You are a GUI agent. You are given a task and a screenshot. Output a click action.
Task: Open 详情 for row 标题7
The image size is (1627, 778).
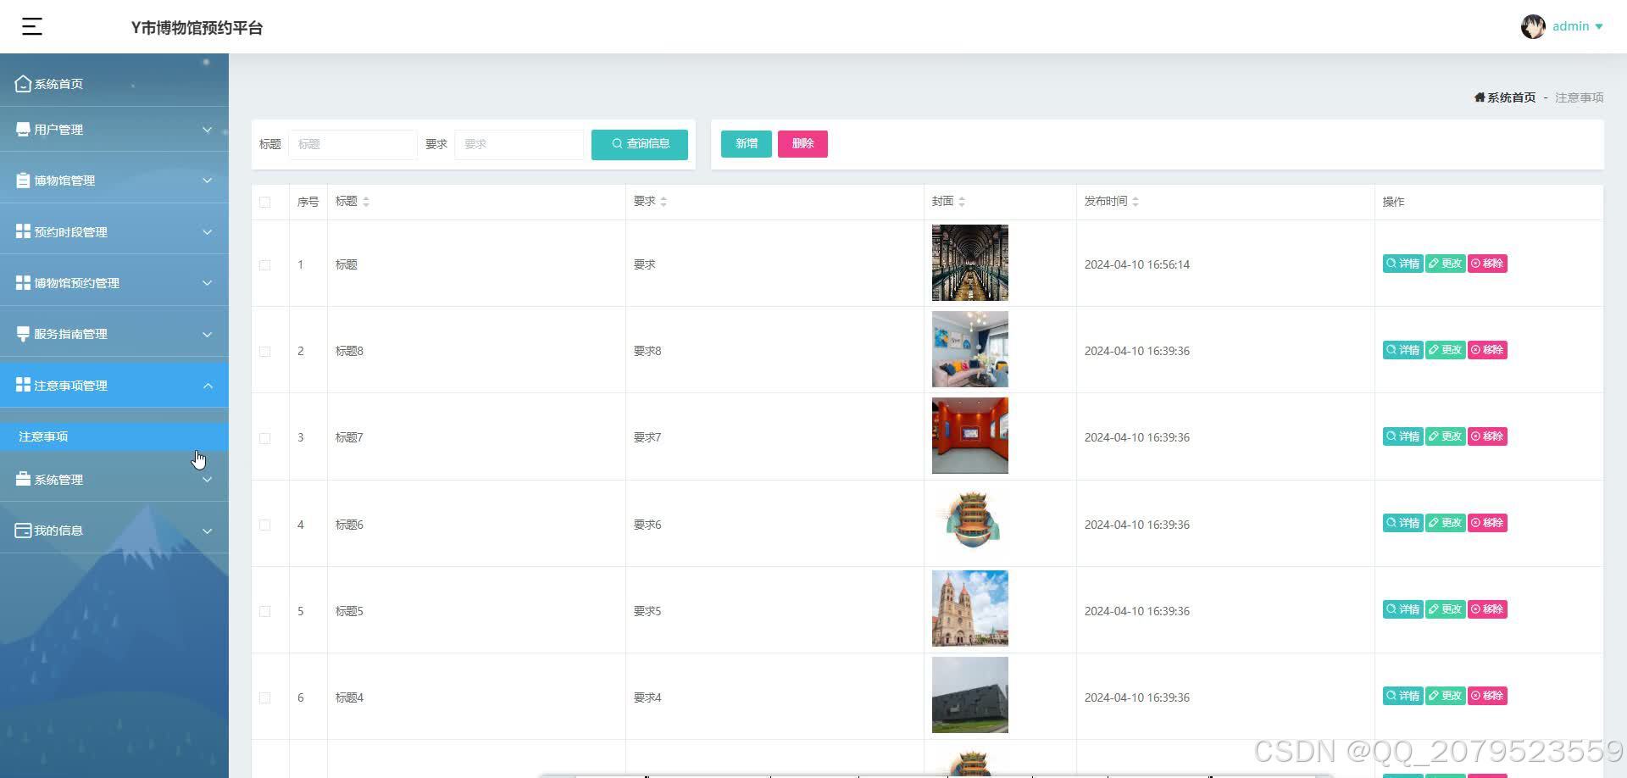[1402, 436]
